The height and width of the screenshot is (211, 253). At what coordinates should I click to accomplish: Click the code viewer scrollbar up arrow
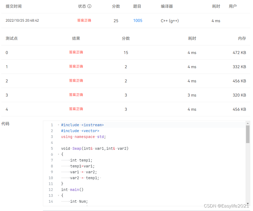[x=248, y=123]
